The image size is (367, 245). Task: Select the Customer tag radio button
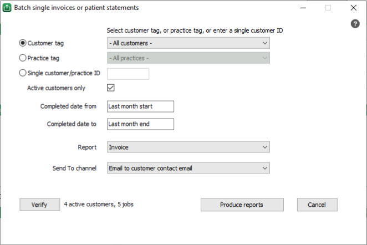(23, 43)
